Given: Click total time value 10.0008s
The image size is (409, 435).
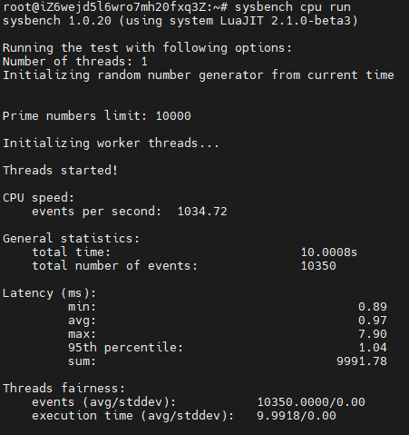Looking at the screenshot, I should click(x=329, y=252).
